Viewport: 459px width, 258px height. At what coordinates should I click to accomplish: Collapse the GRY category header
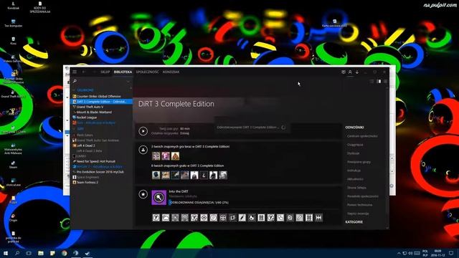pos(80,129)
